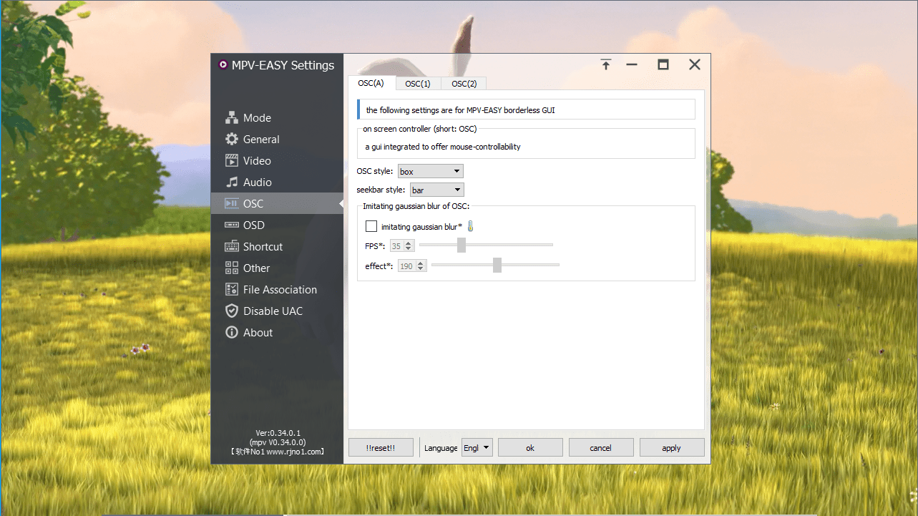The image size is (918, 516).
Task: Enable the imitating gaussian blur checkbox
Action: (371, 227)
